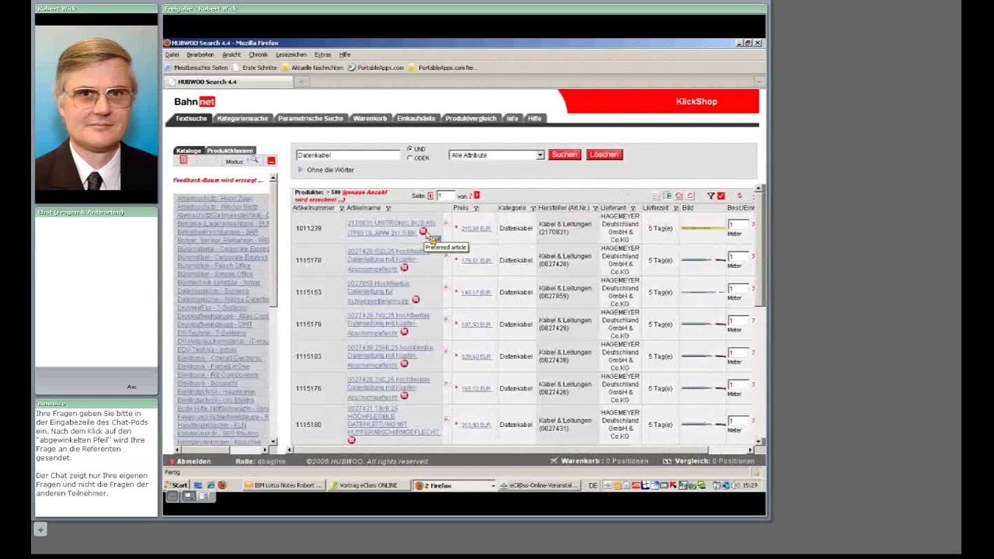Click the results table horizontal scrollbar

[519, 450]
